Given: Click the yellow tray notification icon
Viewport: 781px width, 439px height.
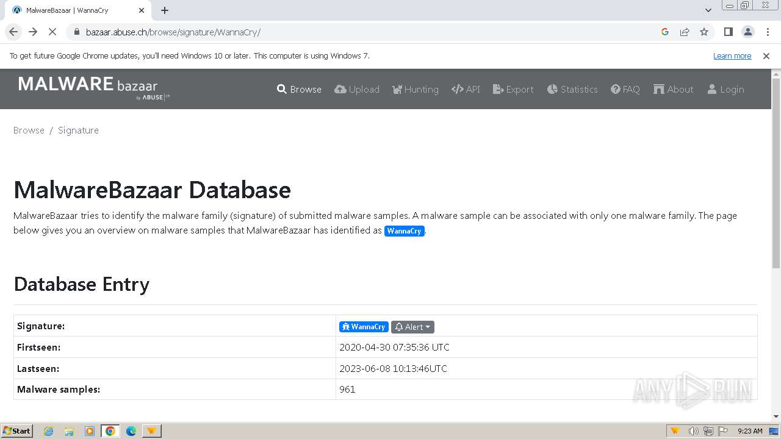Looking at the screenshot, I should [675, 431].
